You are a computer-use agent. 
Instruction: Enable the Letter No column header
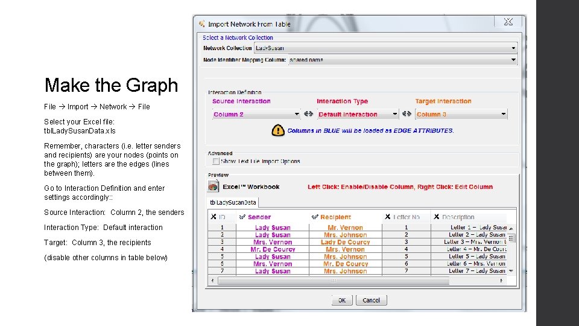click(x=406, y=217)
